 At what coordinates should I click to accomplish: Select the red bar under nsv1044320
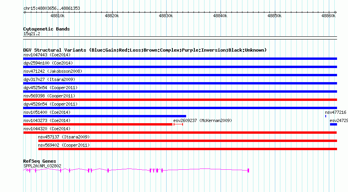click(x=180, y=133)
